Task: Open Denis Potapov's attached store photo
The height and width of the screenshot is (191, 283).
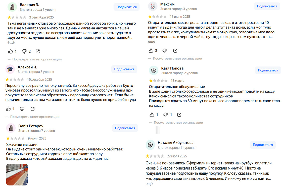Action: pyautogui.click(x=17, y=174)
